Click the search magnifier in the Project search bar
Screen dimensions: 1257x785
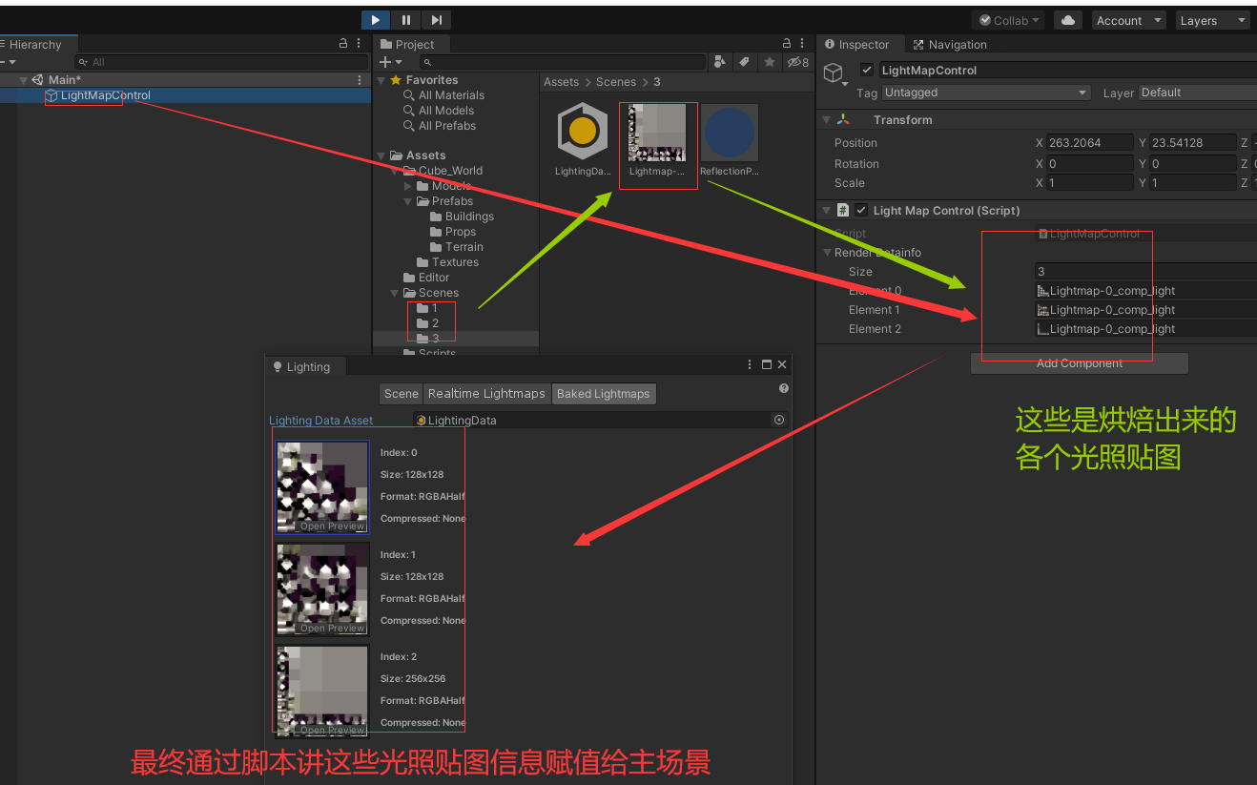pyautogui.click(x=430, y=61)
